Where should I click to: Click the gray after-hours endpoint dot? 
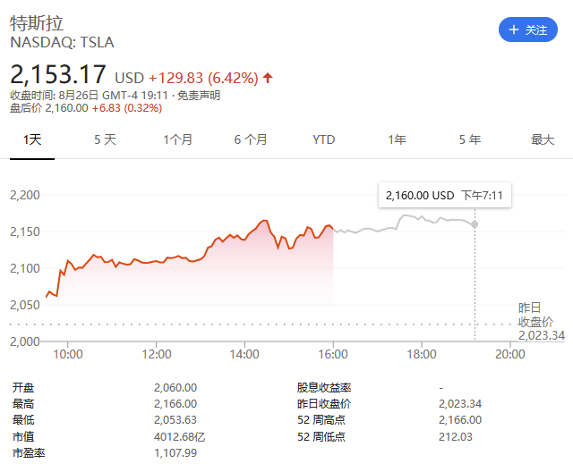[475, 223]
